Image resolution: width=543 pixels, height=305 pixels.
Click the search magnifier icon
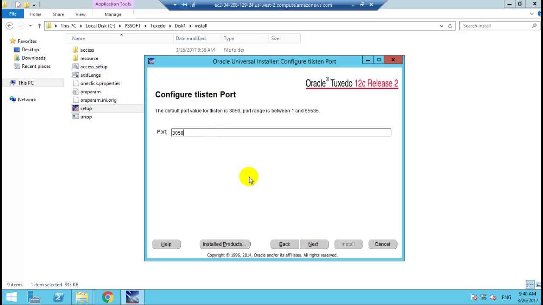coord(534,26)
